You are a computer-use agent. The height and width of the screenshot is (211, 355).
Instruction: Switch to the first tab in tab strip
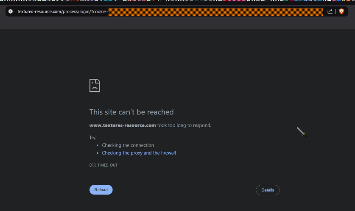(x=2, y=1)
